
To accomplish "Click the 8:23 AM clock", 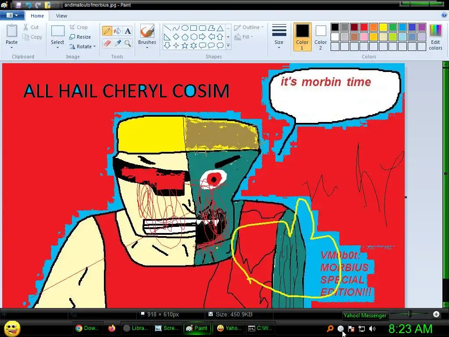I will click(410, 329).
